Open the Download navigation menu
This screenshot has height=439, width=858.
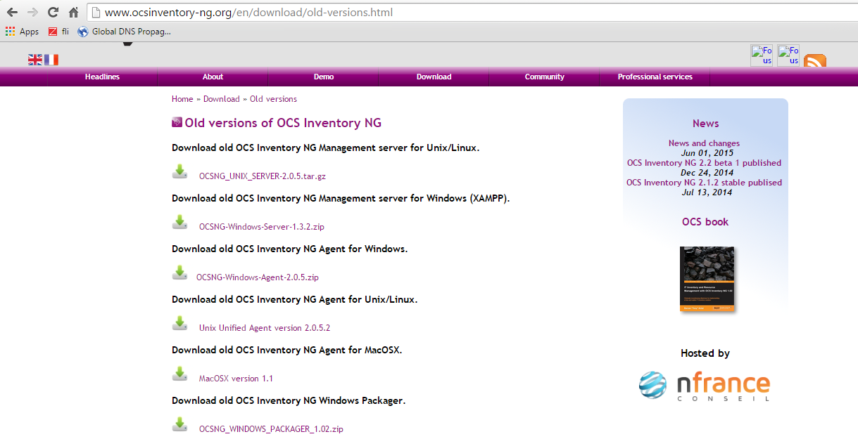[x=434, y=77]
